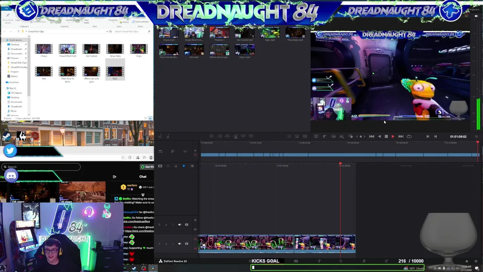
Task: Expand the Explorer address bar history dropdown
Action: 107,31
